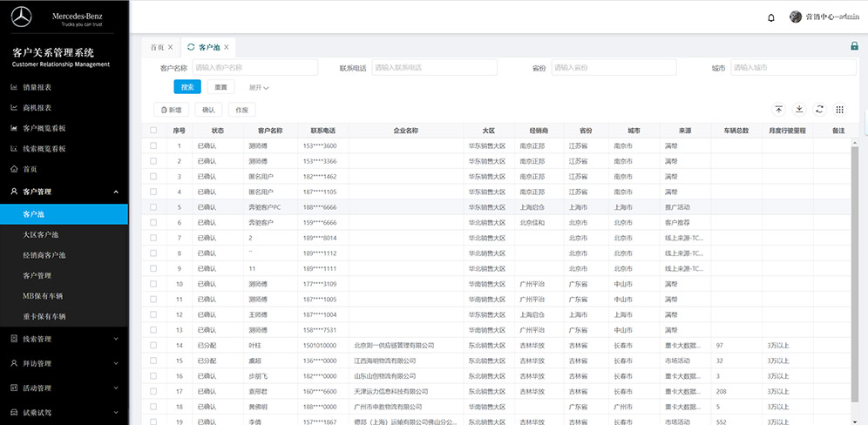
Task: Click the 新增 button
Action: click(171, 110)
